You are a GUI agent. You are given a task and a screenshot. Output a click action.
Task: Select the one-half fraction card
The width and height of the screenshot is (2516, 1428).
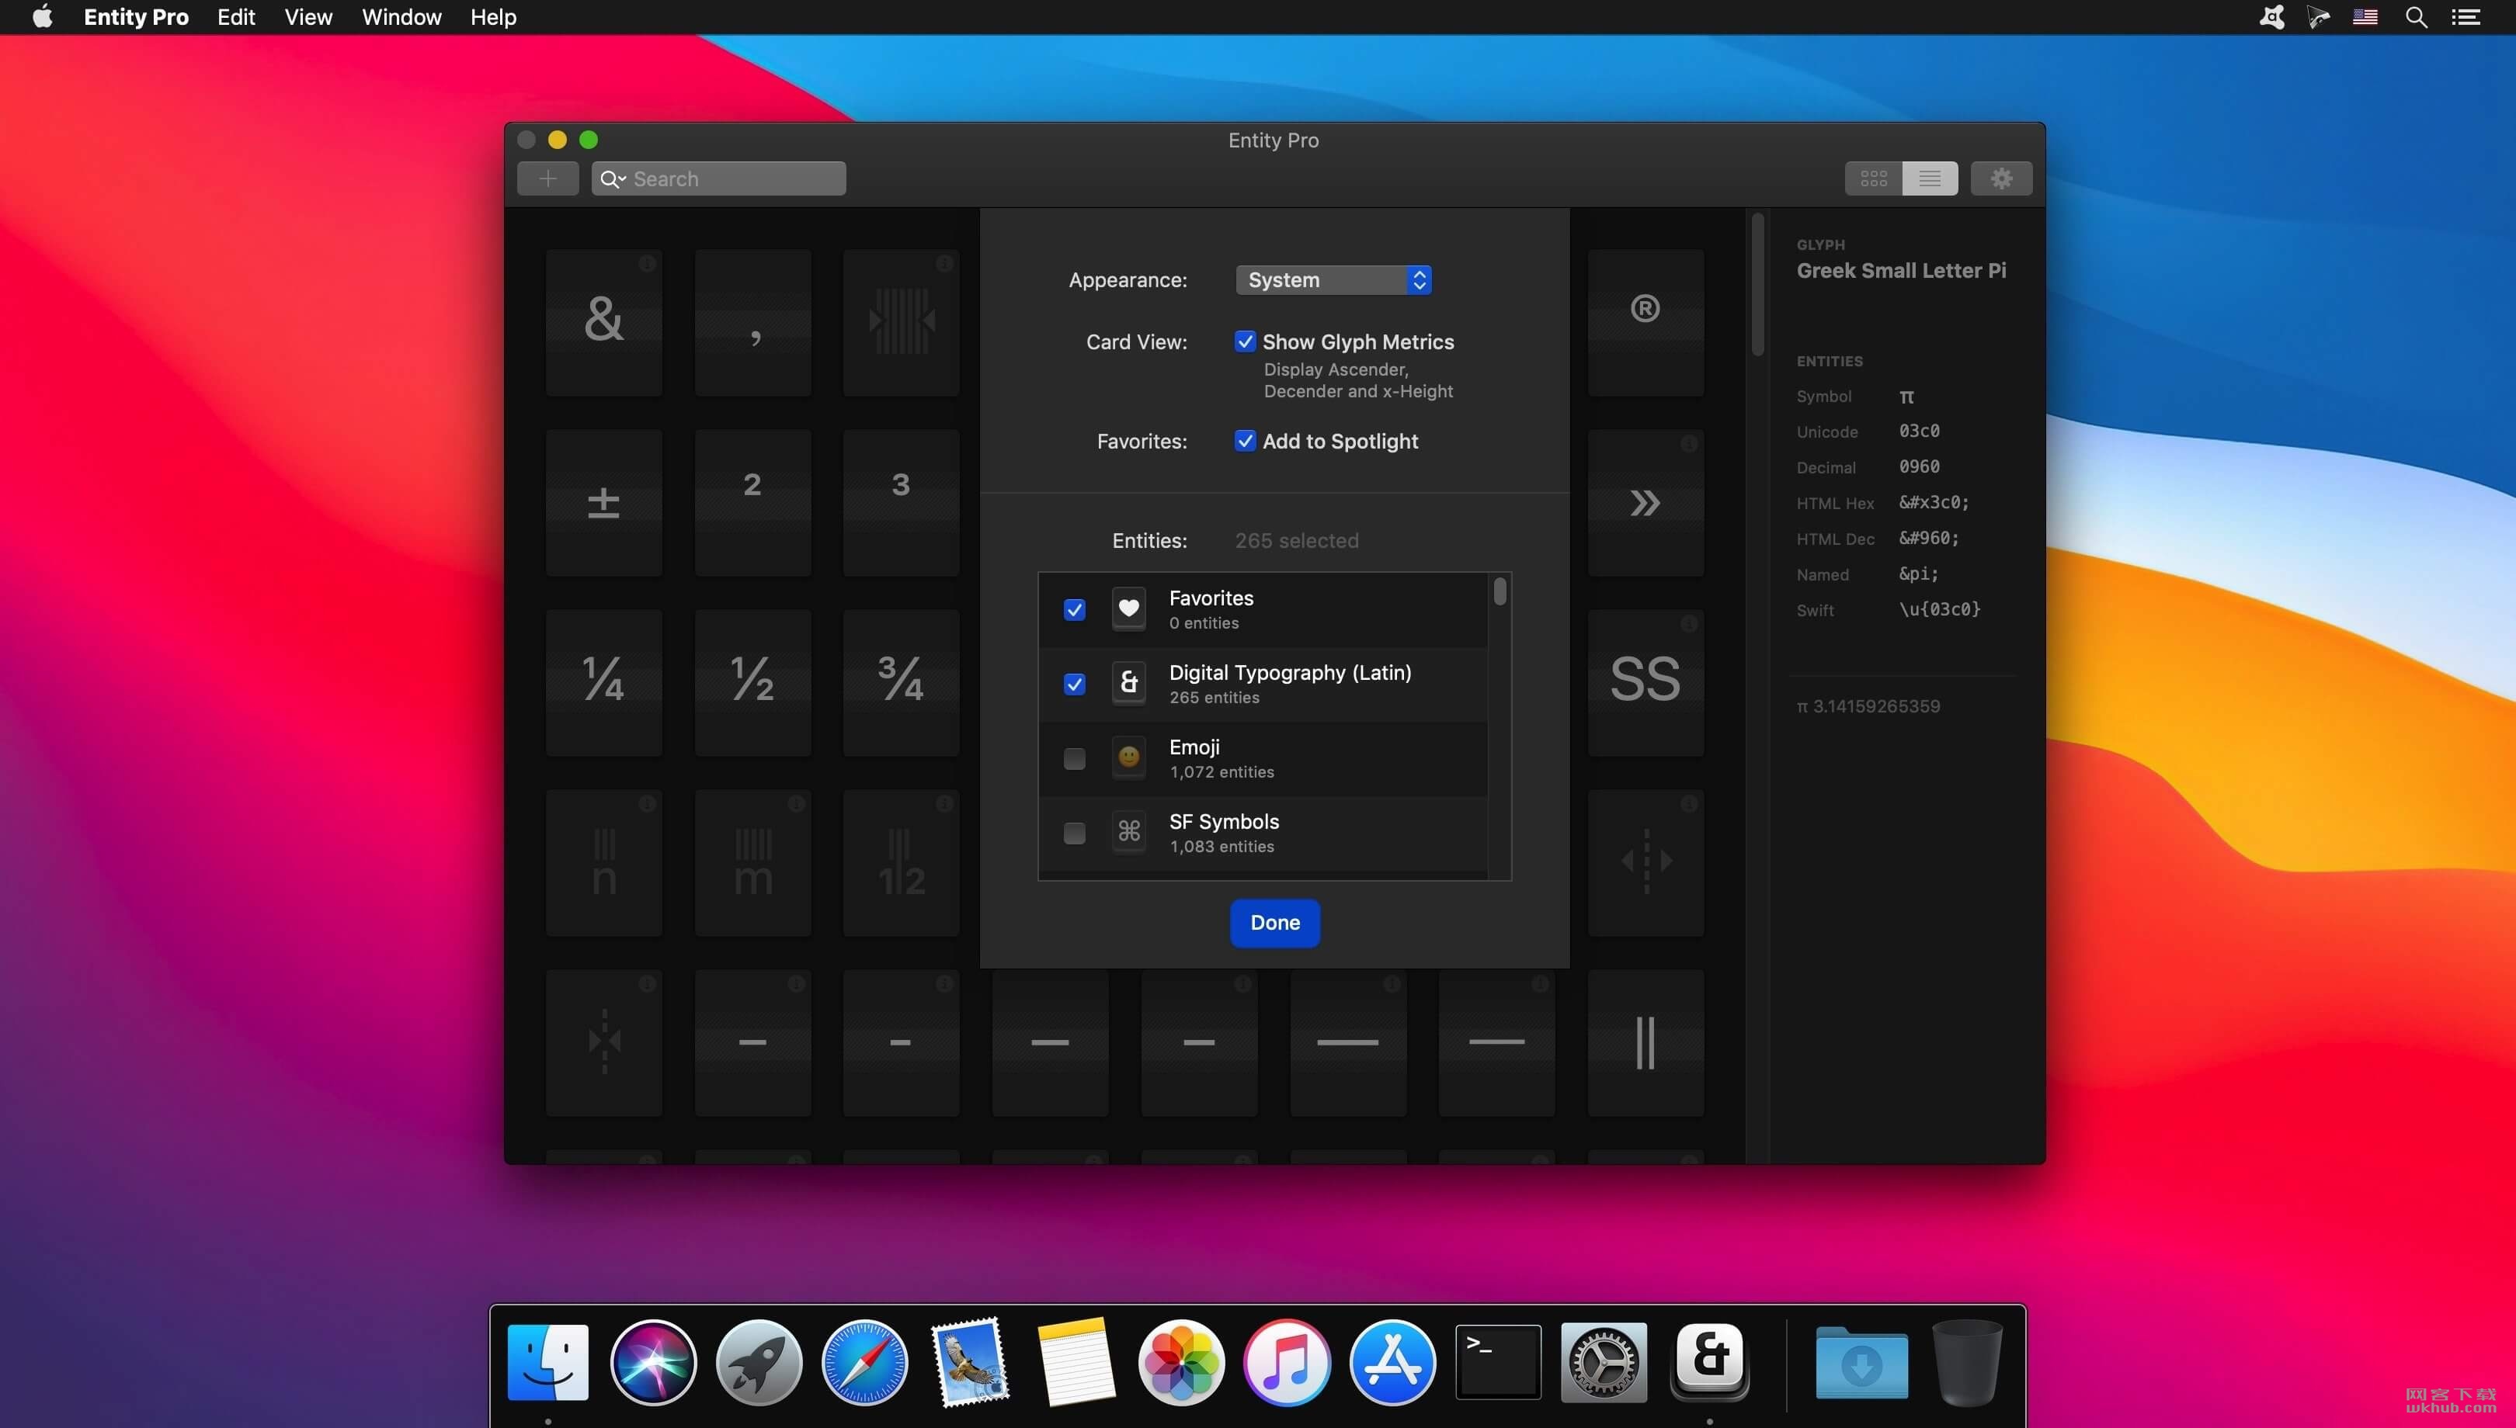tap(752, 683)
